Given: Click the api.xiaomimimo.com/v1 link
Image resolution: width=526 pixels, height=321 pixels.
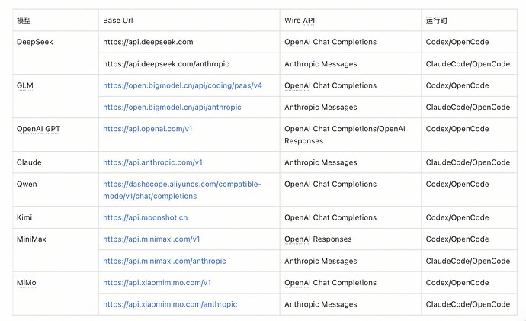Looking at the screenshot, I should (x=157, y=282).
